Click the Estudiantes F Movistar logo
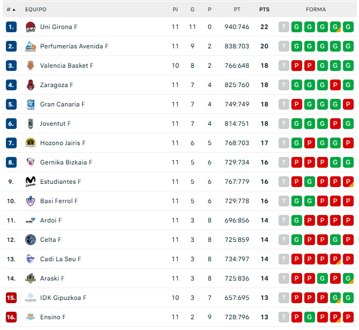Viewport: 359px width, 330px height. point(30,182)
